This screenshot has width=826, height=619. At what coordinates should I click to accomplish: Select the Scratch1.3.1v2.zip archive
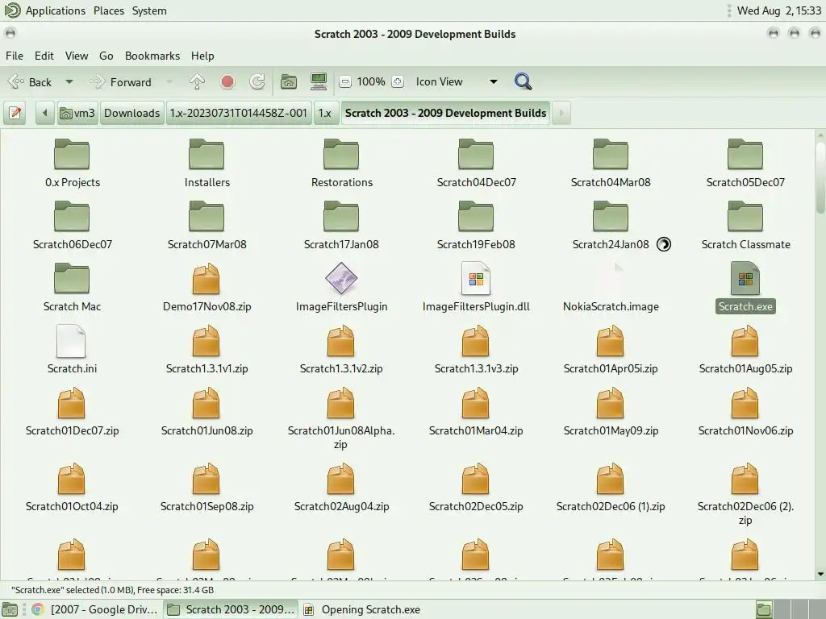pyautogui.click(x=341, y=350)
